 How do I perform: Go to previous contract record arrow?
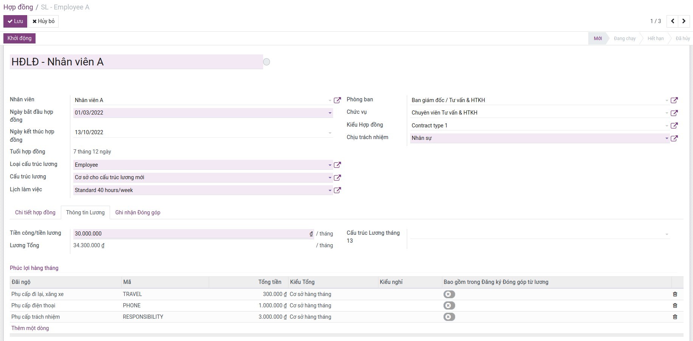pos(673,21)
